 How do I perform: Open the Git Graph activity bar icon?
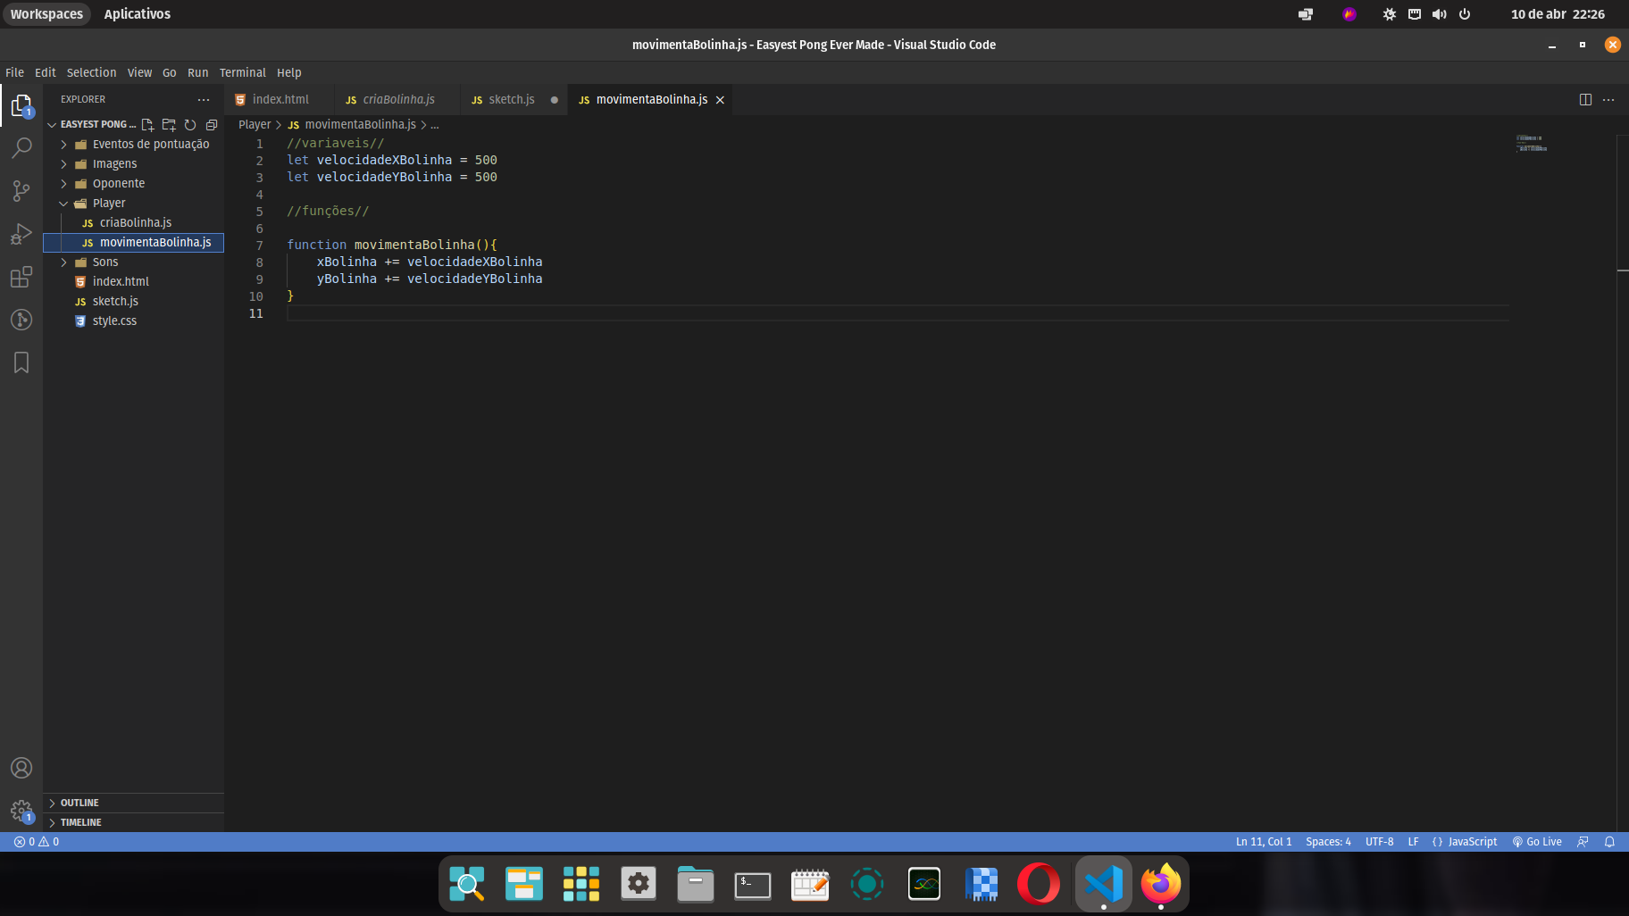21,320
